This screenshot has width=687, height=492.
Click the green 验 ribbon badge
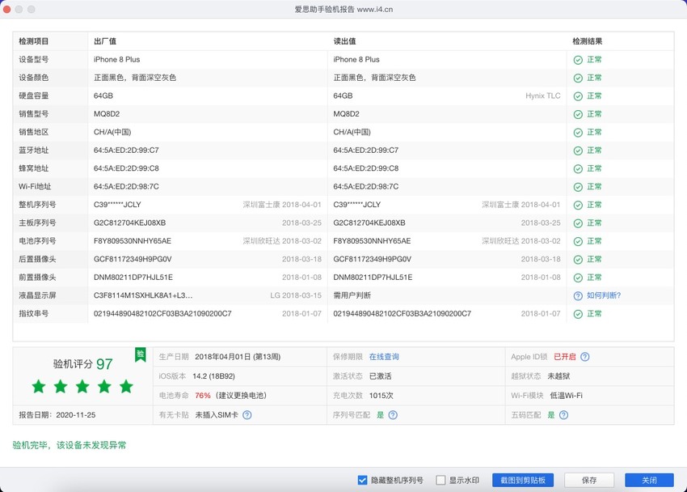[140, 354]
